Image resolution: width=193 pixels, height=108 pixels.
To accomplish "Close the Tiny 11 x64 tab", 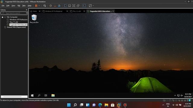I will tap(84, 11).
